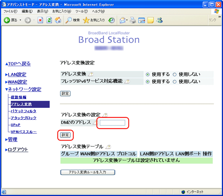The width and height of the screenshot is (223, 196).
Task: Show help icon beside フレッツIPv6サービス対応機能
Action: (x=127, y=82)
